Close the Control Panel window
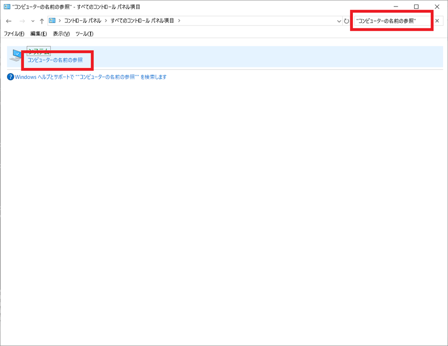Screen dimensions: 448x346 tap(437, 7)
